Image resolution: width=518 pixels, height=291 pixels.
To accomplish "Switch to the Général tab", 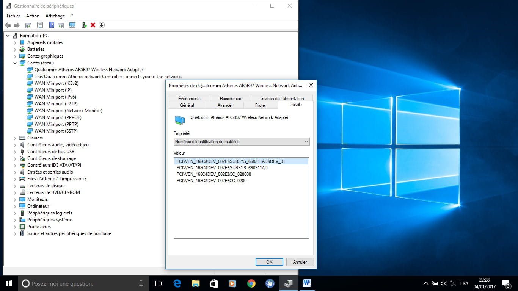I will click(x=187, y=105).
